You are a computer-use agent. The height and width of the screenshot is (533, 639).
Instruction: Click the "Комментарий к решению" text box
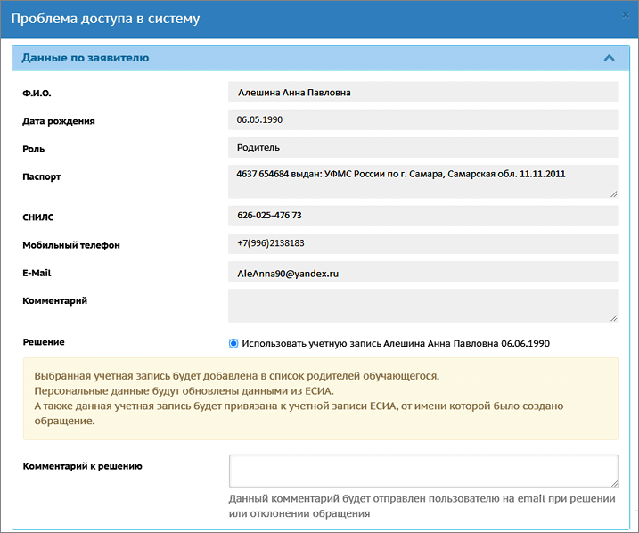pos(422,471)
